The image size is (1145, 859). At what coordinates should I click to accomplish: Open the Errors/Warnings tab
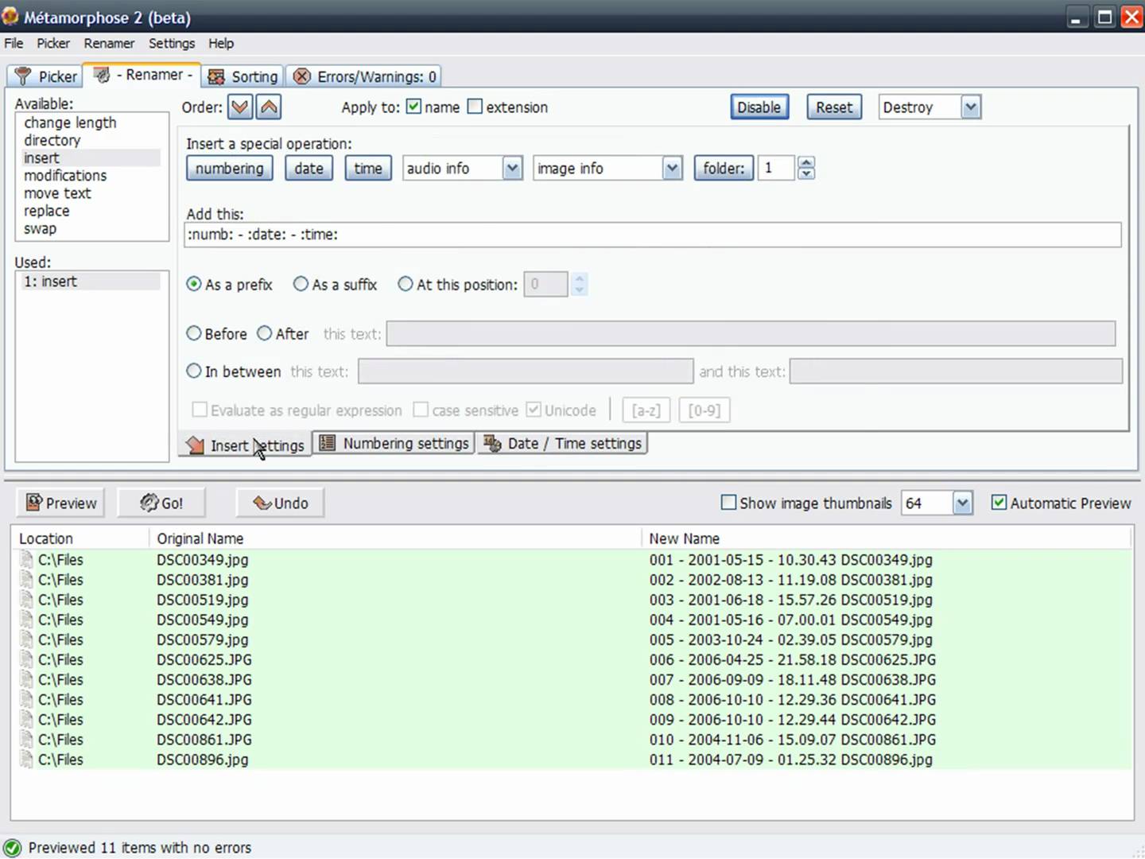[365, 76]
